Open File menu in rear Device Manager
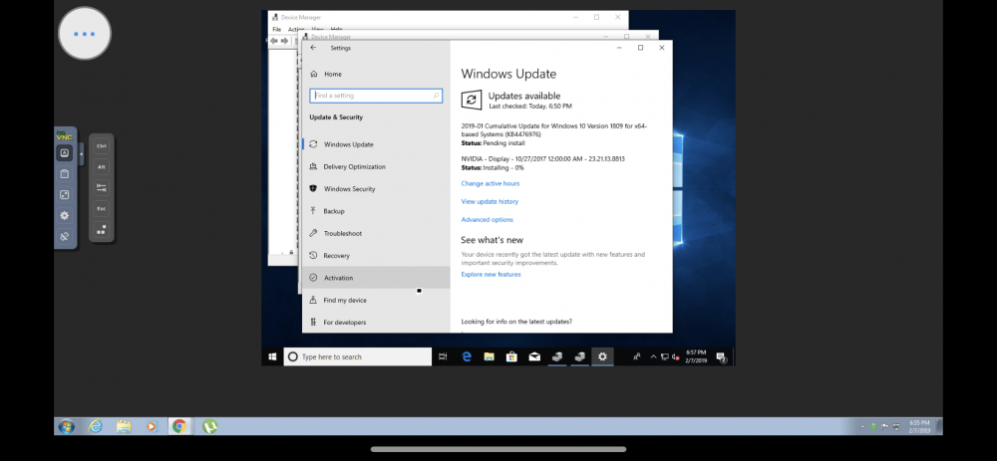The width and height of the screenshot is (997, 461). click(276, 29)
